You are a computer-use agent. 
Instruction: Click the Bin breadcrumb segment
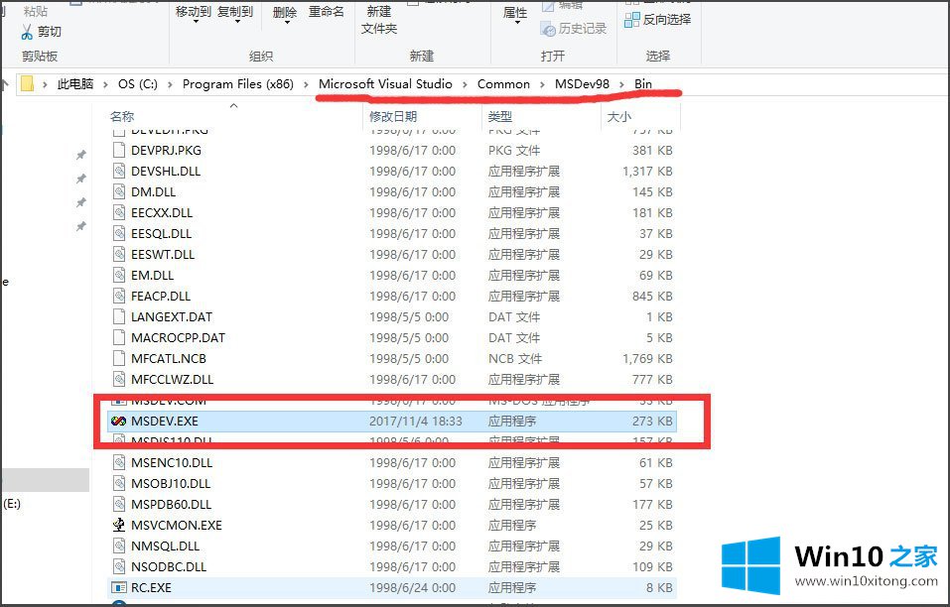point(643,84)
